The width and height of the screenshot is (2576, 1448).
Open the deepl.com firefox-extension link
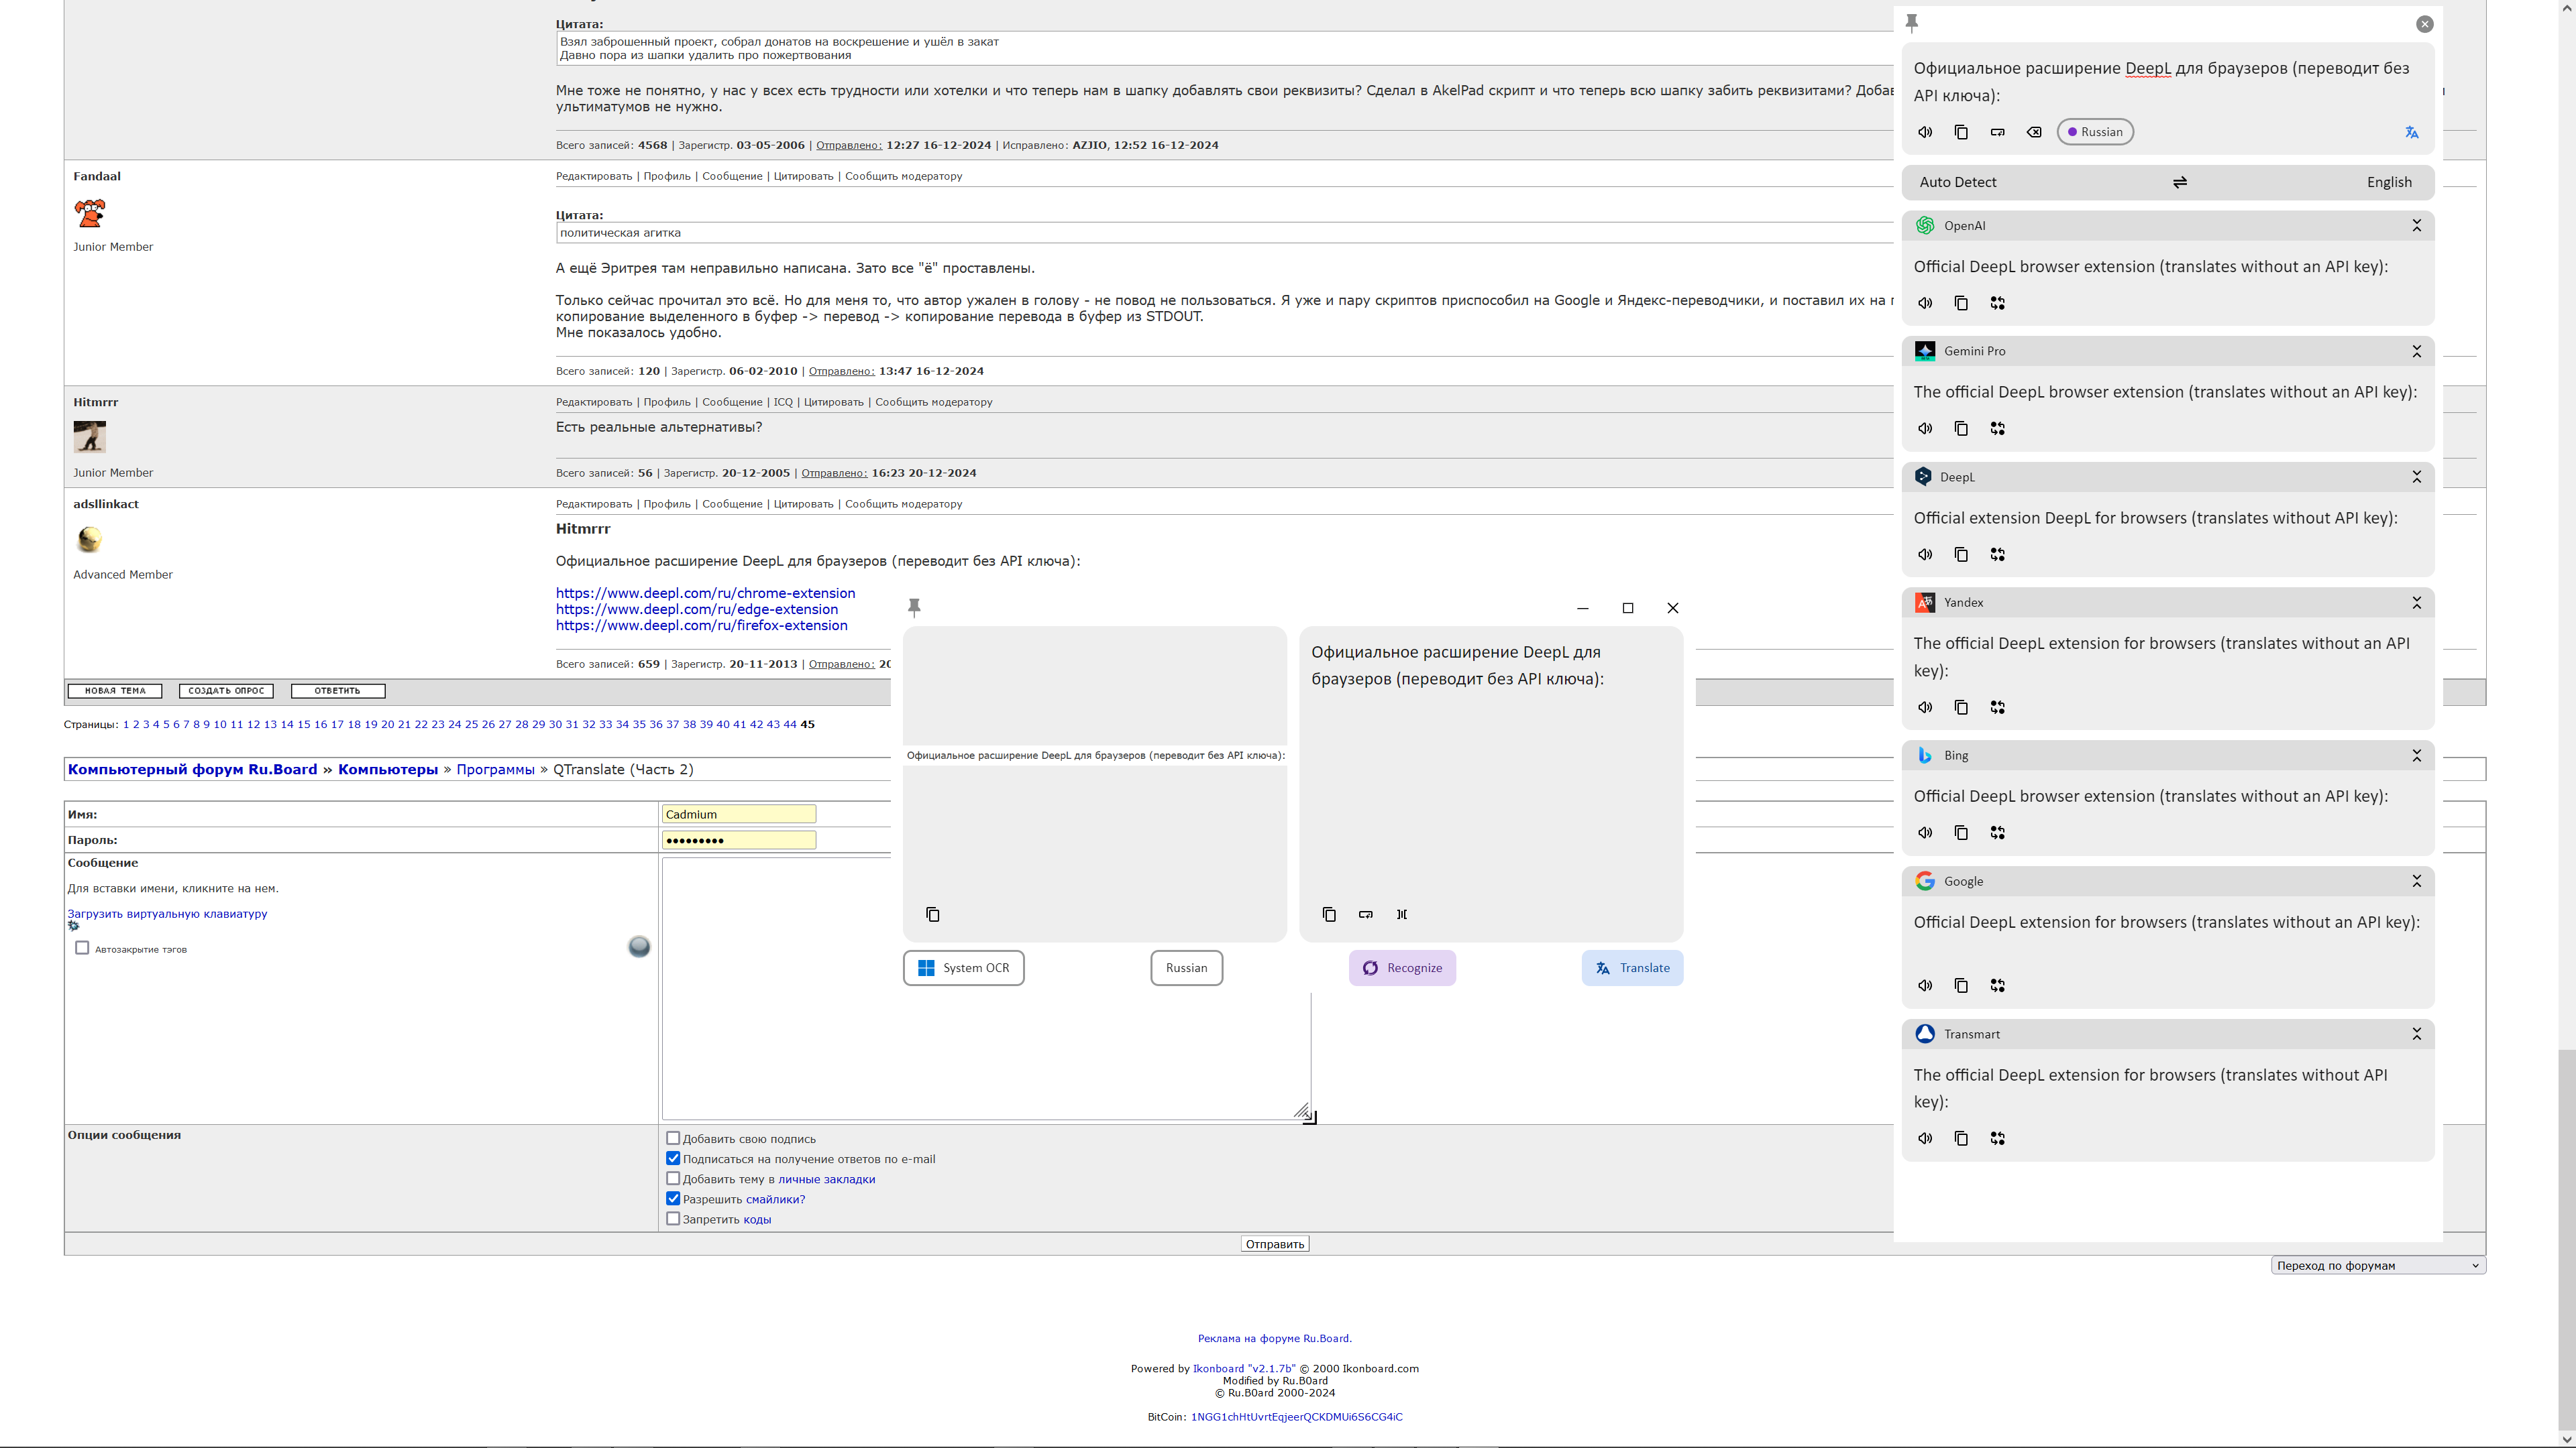[701, 625]
